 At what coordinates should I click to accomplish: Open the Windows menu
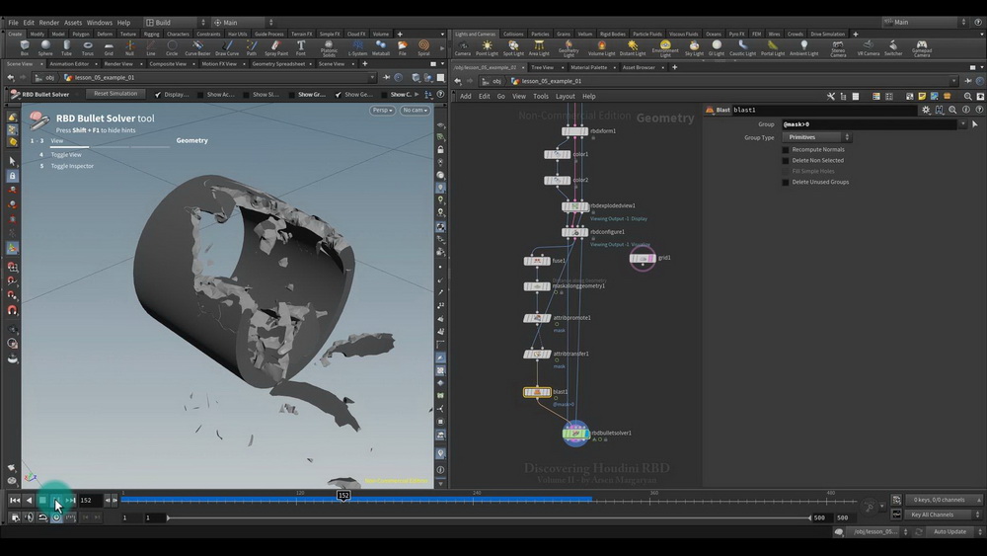click(x=99, y=23)
